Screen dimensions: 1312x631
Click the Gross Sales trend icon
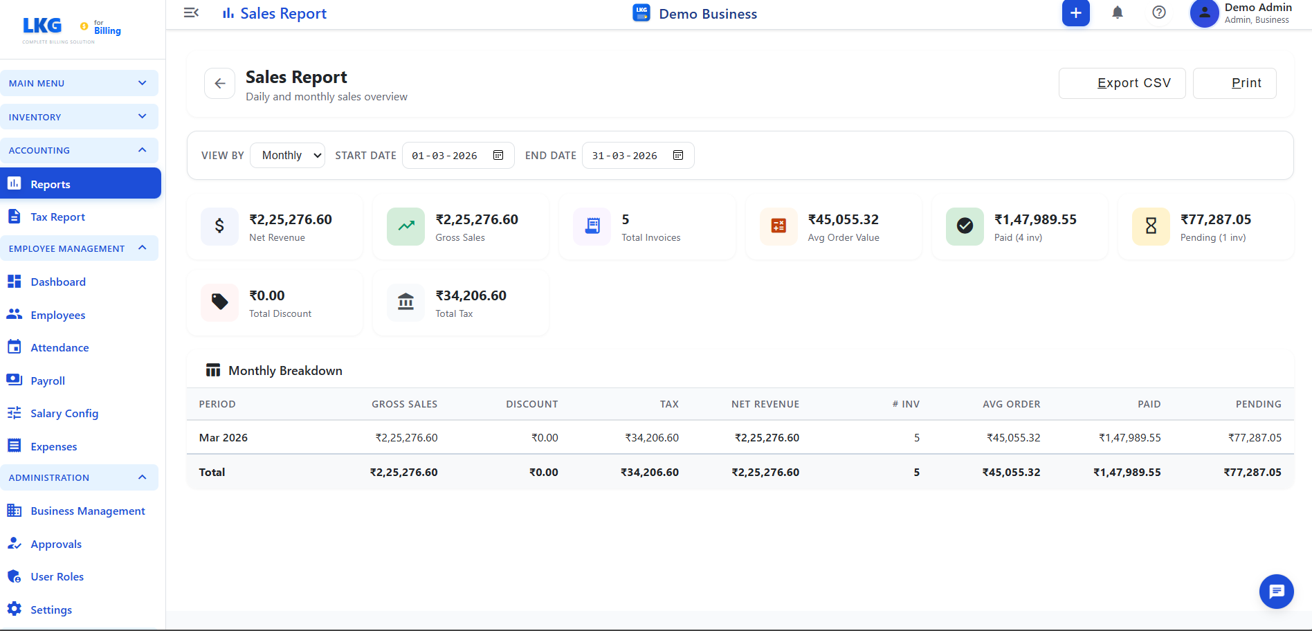click(x=406, y=226)
